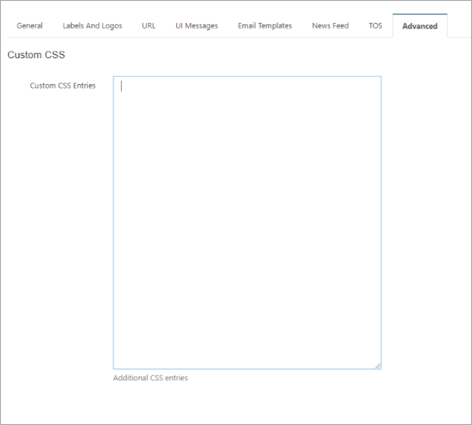Click the text area resize grip
This screenshot has width=472, height=425.
click(x=378, y=365)
